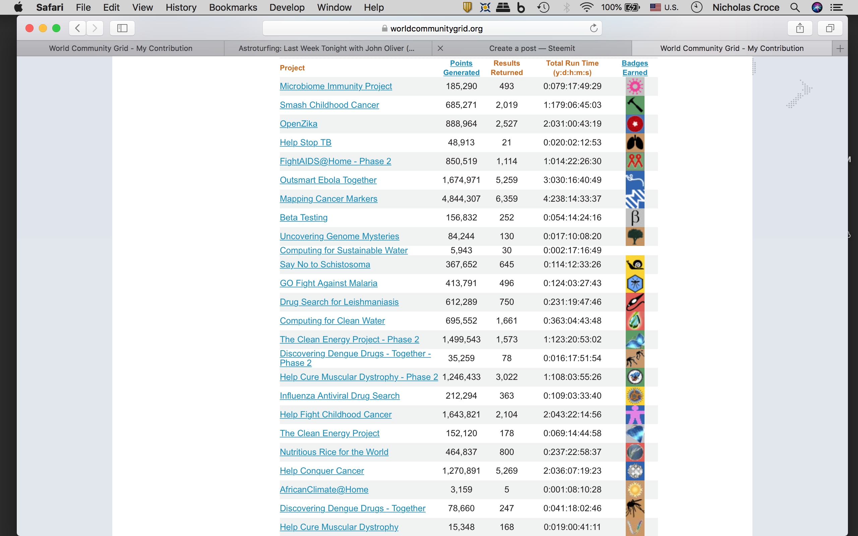Open Spotlight search in the menu bar
This screenshot has height=536, width=858.
(x=795, y=7)
